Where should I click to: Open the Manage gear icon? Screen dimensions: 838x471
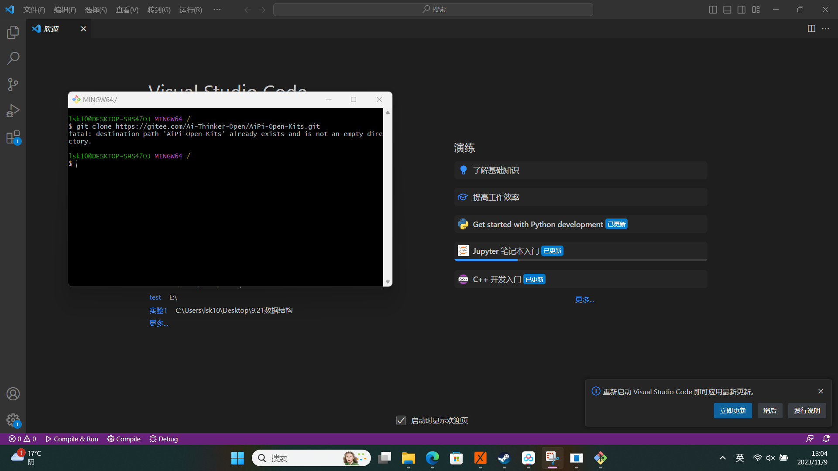coord(13,420)
